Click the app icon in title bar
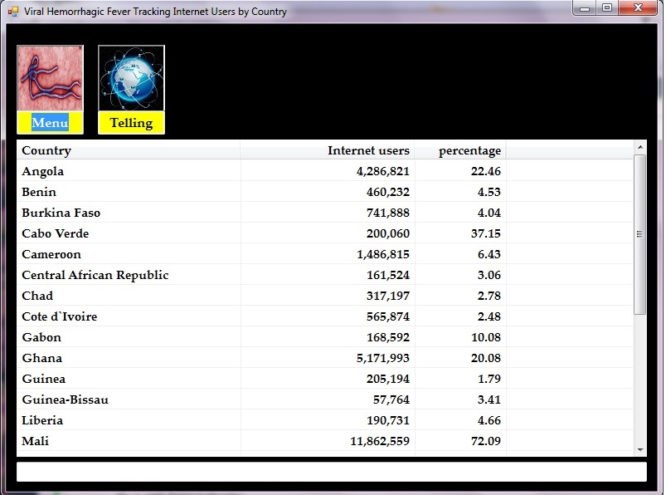Image resolution: width=666 pixels, height=495 pixels. (12, 12)
